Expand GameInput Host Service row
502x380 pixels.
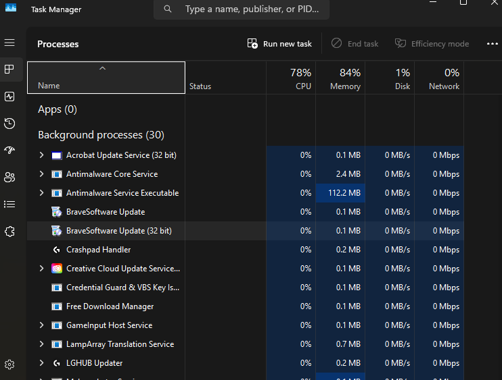(x=42, y=325)
